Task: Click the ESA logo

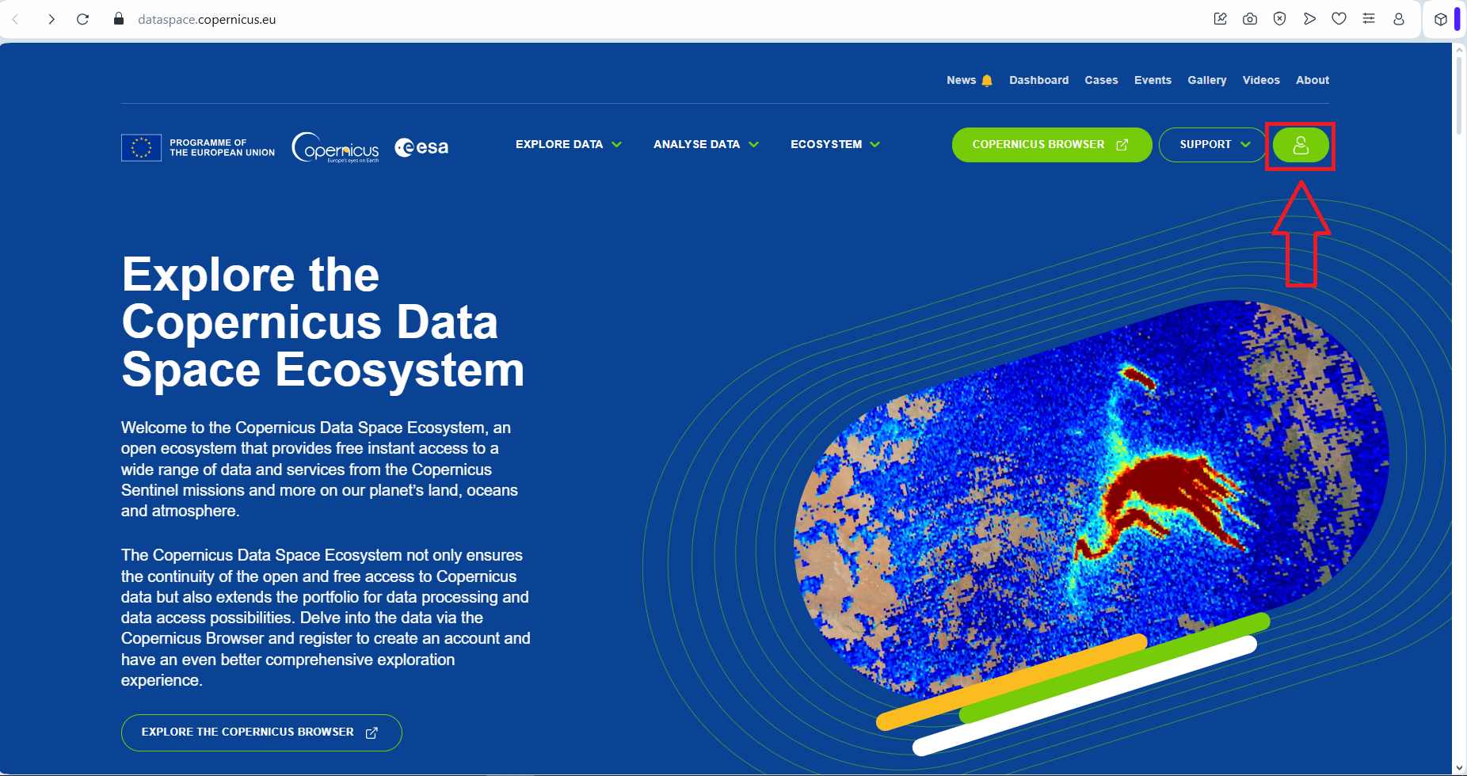Action: (421, 147)
